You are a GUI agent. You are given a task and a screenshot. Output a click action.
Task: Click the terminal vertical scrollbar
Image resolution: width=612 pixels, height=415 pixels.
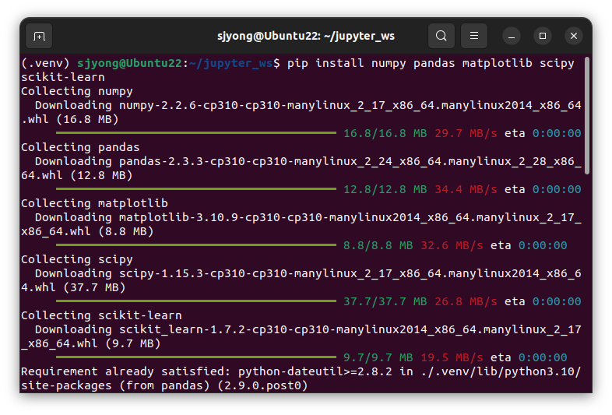(586, 115)
